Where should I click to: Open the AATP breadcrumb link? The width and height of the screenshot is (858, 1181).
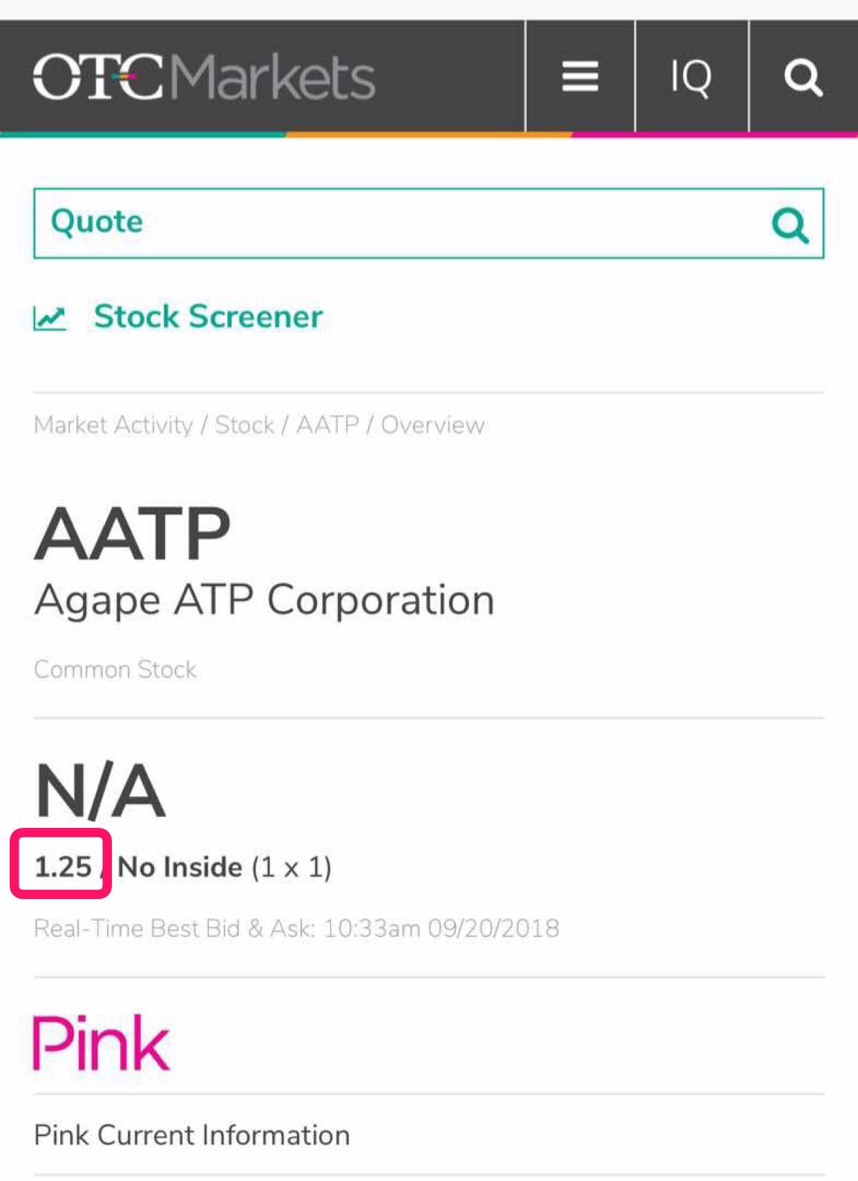327,424
